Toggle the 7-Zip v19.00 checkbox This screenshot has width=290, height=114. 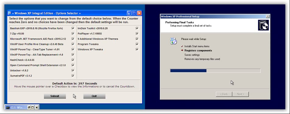pos(73,34)
